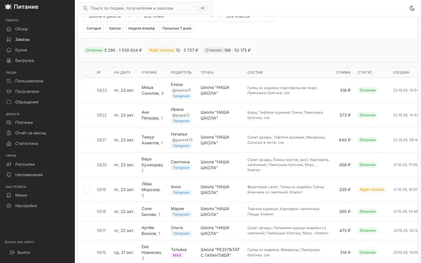
Task: Tick the checkbox for order 5820
Action: [x=87, y=165]
